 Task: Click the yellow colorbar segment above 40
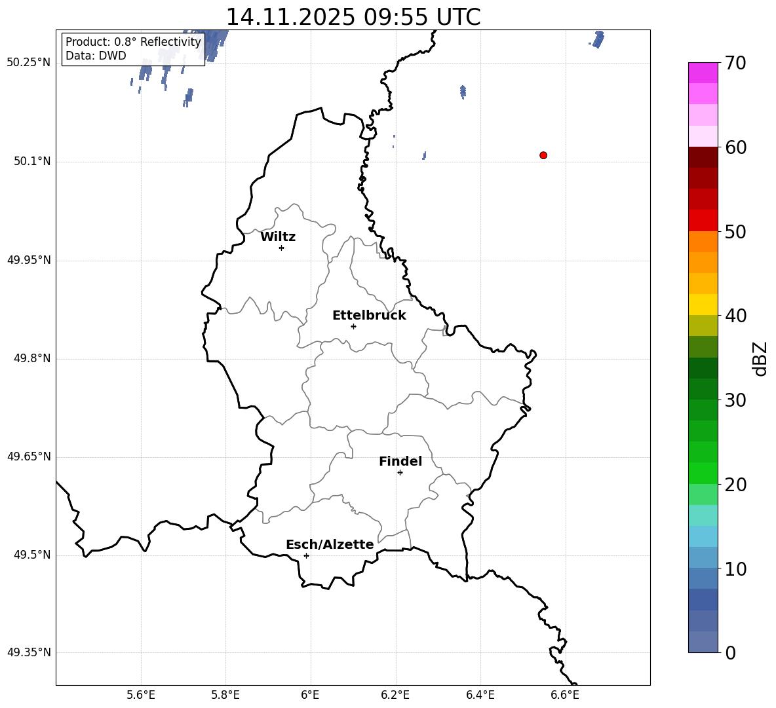(x=703, y=305)
